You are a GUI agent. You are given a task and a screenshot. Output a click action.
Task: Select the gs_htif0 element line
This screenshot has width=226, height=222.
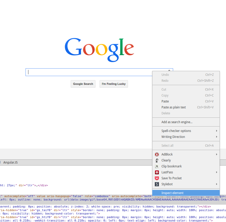pos(113,217)
